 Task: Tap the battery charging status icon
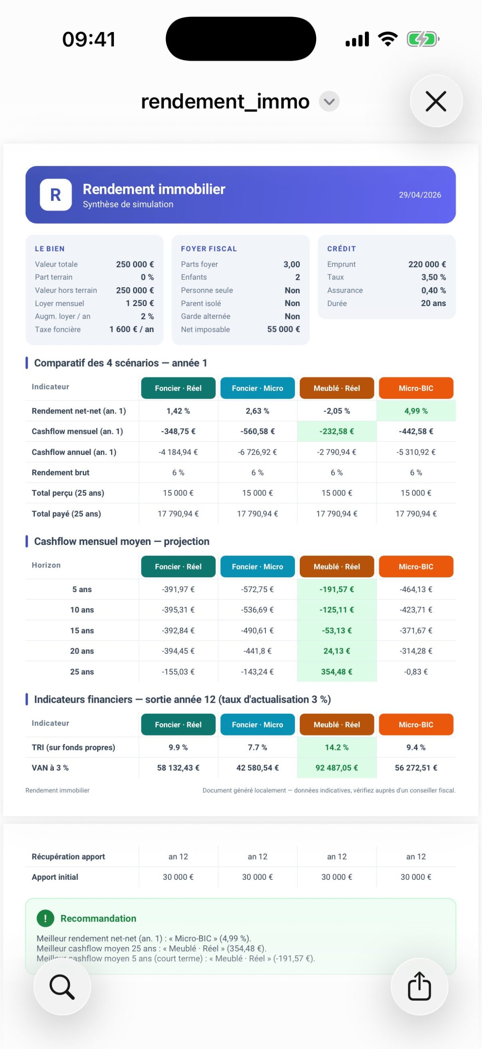[423, 39]
